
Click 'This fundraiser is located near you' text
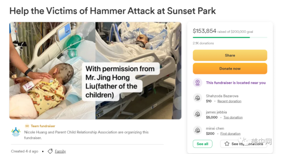236,83
